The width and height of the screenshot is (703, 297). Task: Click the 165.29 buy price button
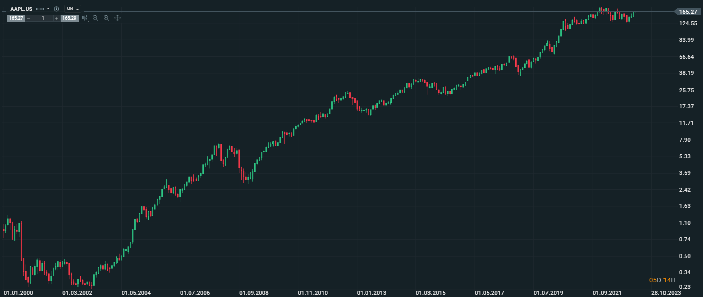point(69,18)
